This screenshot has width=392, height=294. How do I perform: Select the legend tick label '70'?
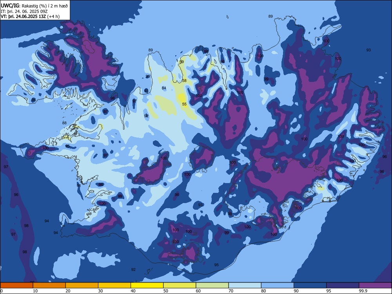coord(231,291)
